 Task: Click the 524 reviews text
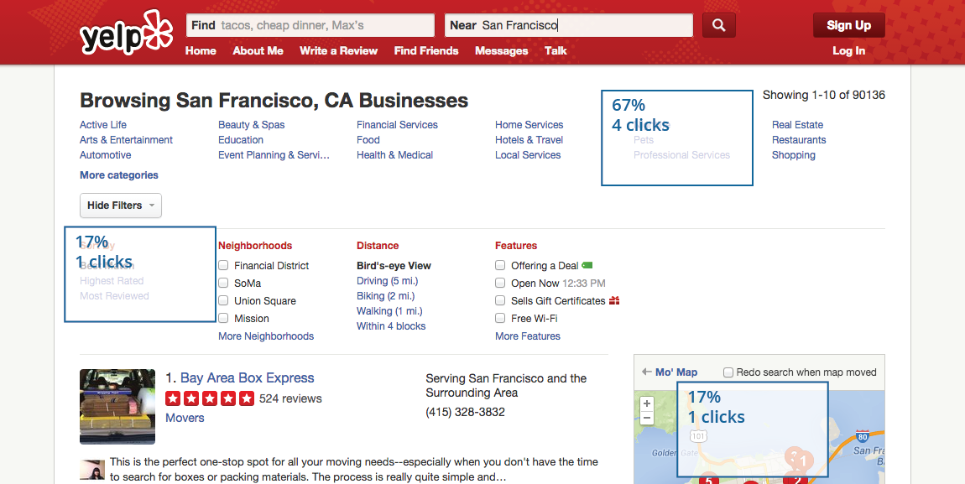(290, 398)
